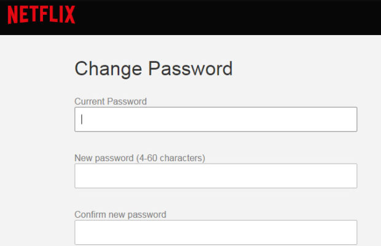
Task: Click the Netflix logo
Action: coord(41,15)
